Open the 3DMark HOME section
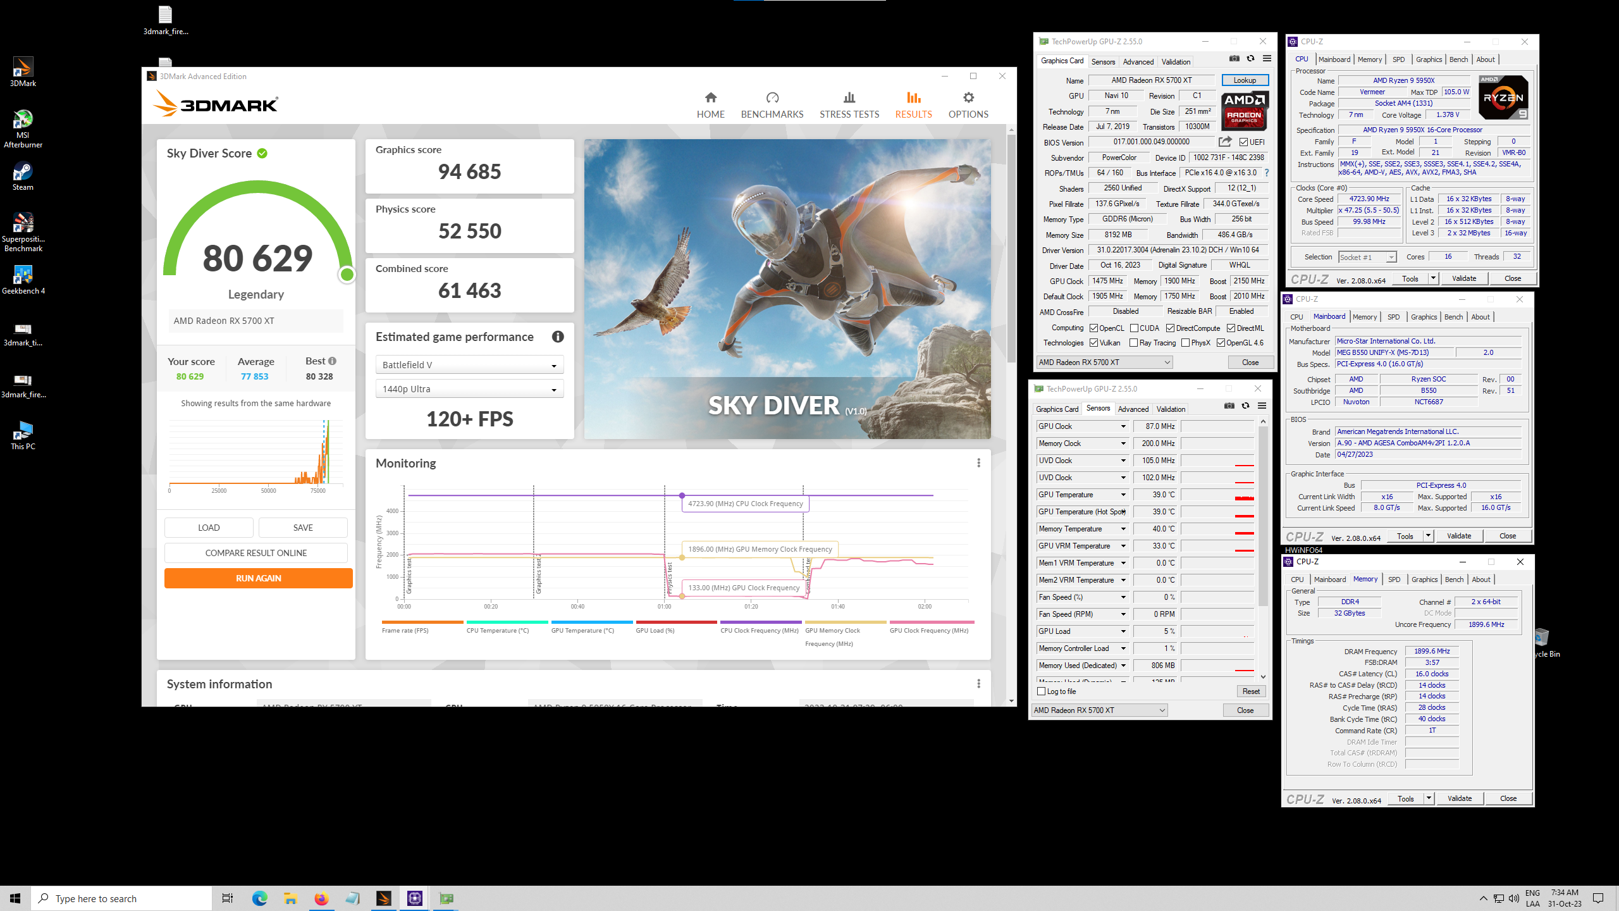Image resolution: width=1619 pixels, height=911 pixels. 710,105
